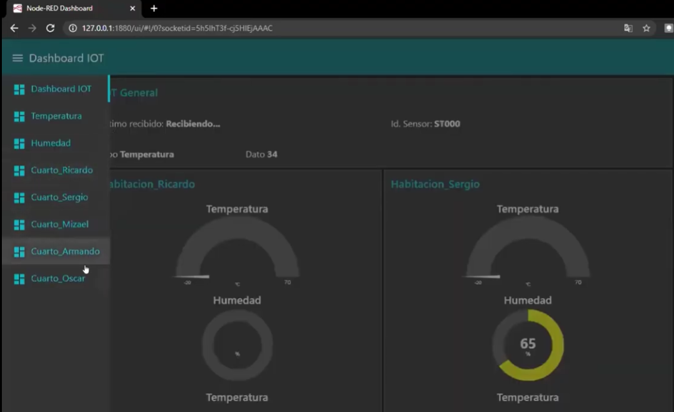The image size is (674, 412).
Task: Click the grid icon beside Dashboard IOT
Action: pos(19,89)
